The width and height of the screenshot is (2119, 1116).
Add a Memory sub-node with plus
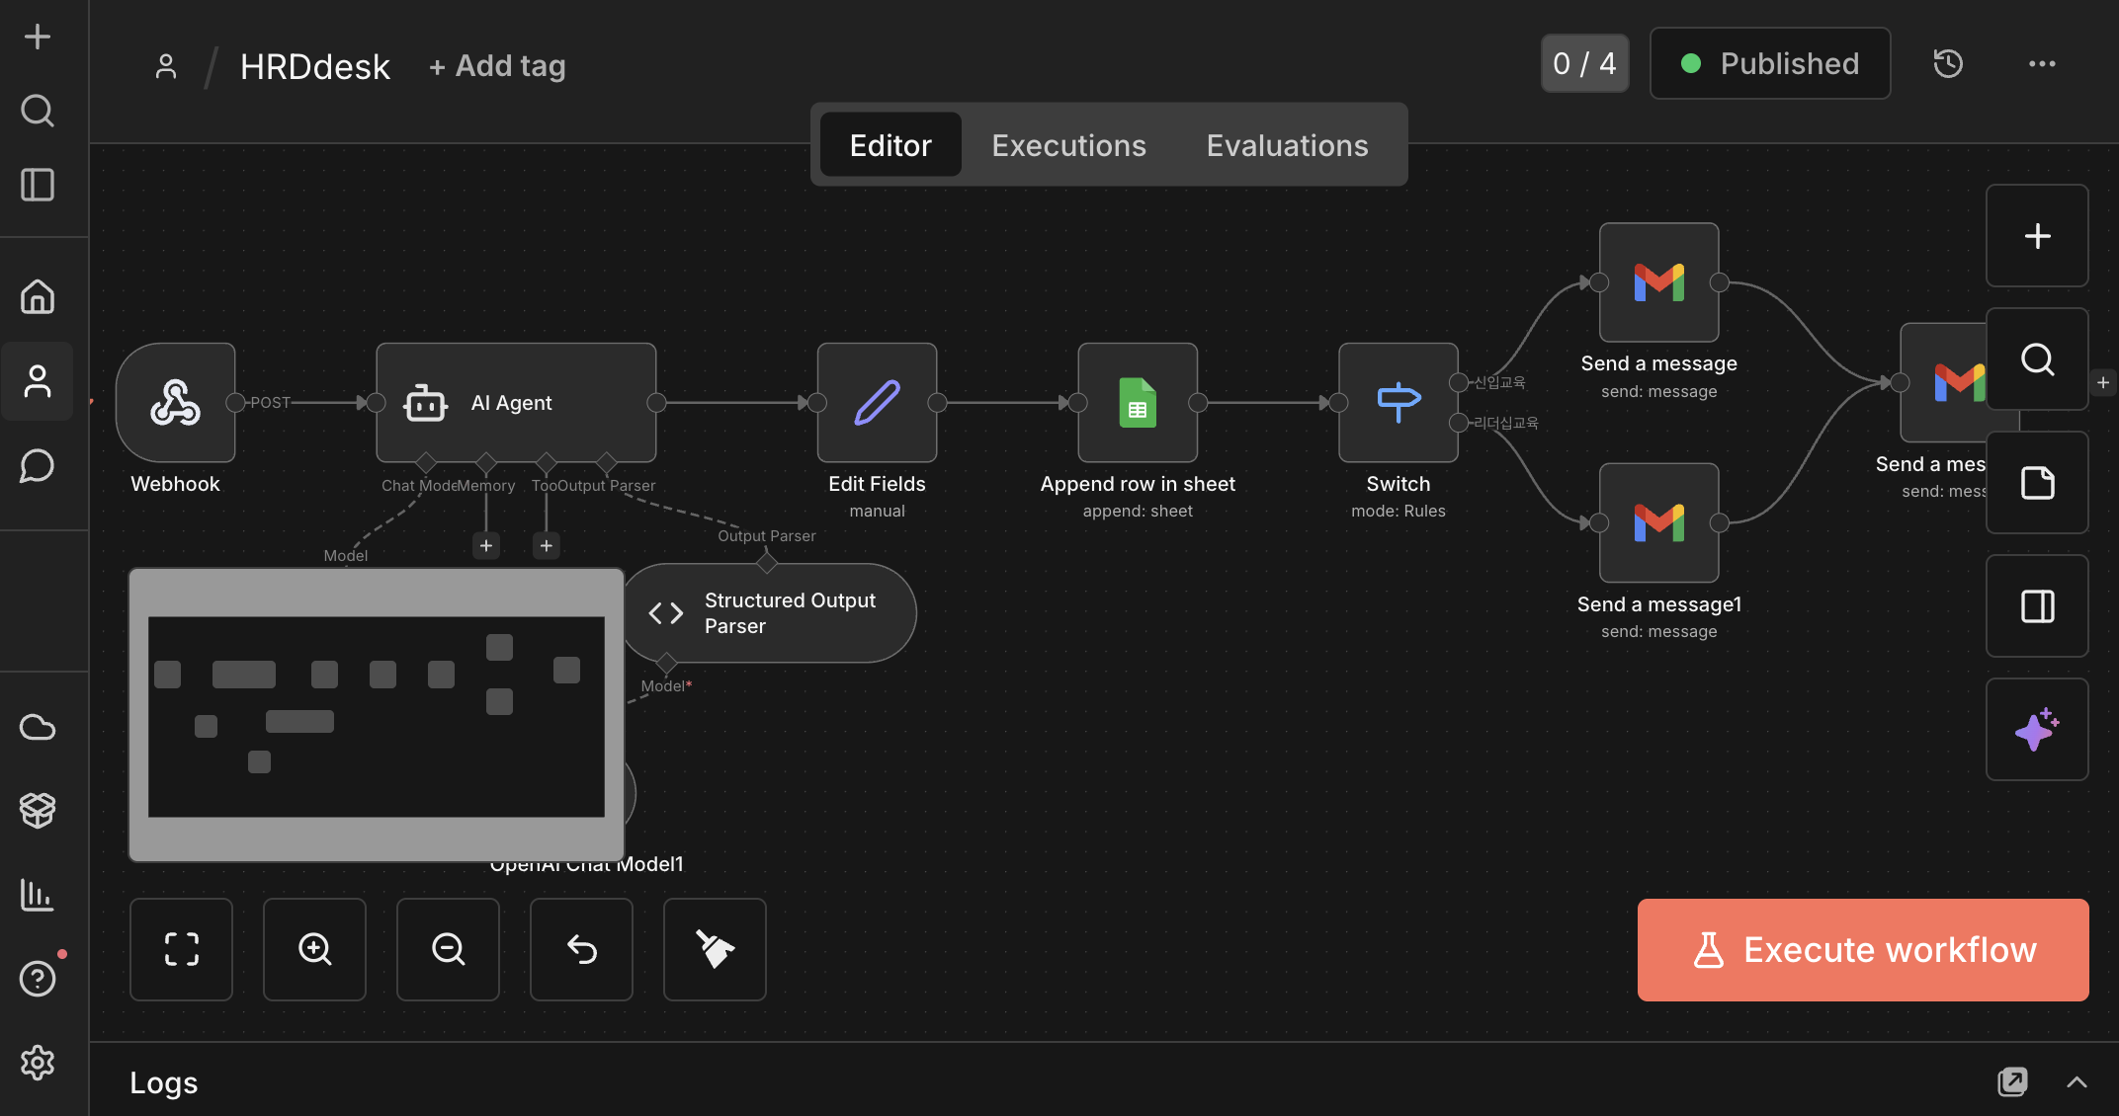click(x=485, y=545)
